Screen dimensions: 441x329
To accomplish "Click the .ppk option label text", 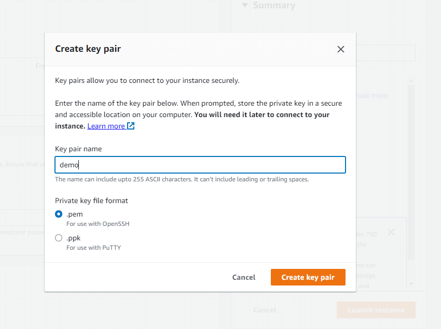I will point(73,238).
